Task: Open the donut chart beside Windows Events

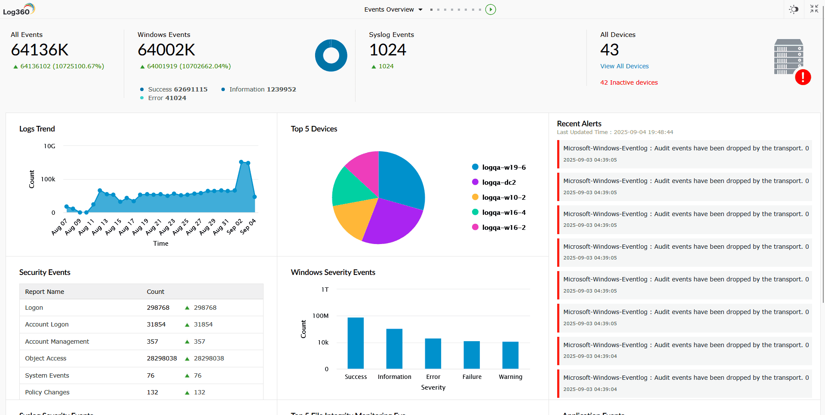Action: (x=331, y=55)
